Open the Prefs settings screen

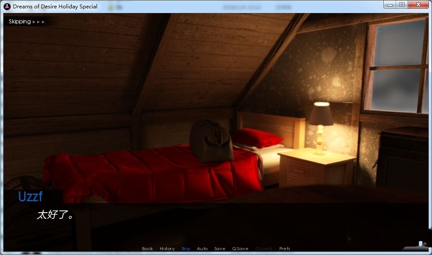point(285,249)
